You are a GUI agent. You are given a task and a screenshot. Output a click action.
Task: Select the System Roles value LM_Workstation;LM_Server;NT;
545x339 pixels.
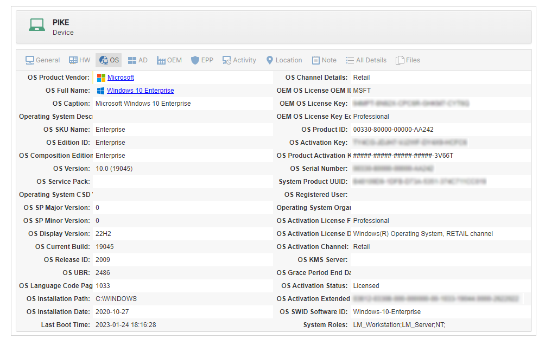[x=399, y=325]
